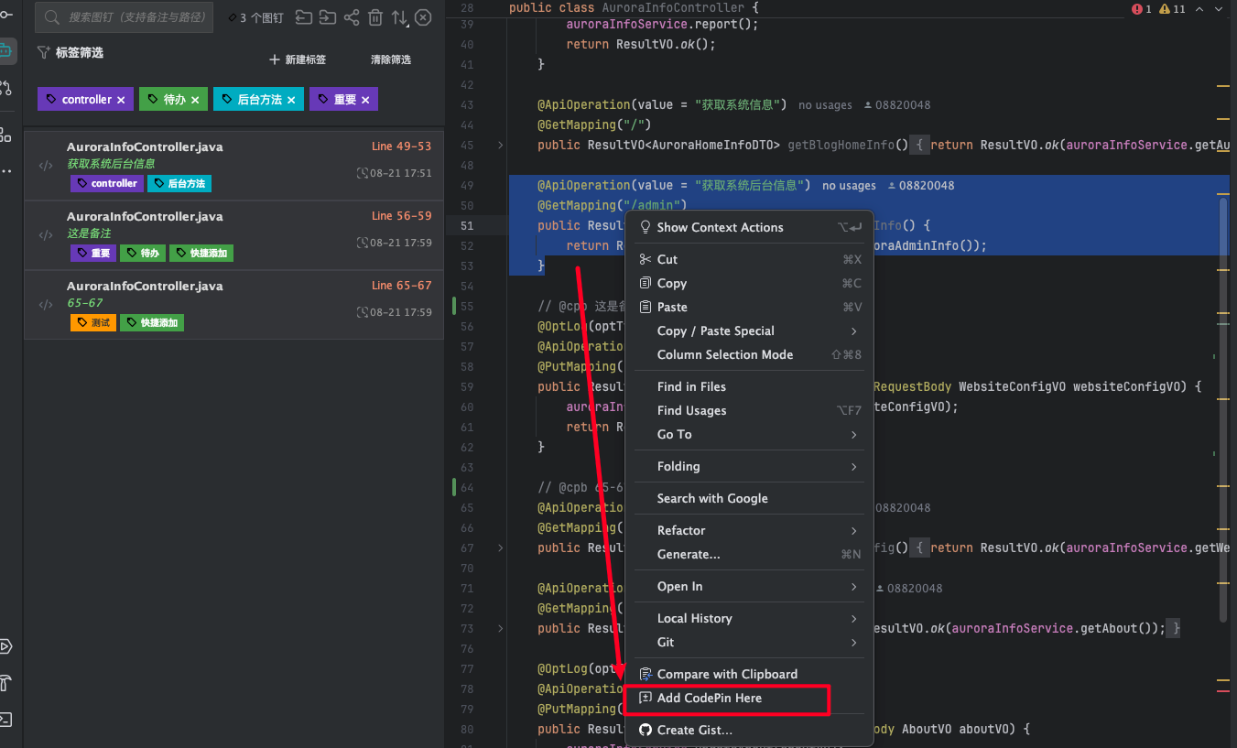Select Column Selection Mode
The width and height of the screenshot is (1237, 748).
pyautogui.click(x=749, y=354)
